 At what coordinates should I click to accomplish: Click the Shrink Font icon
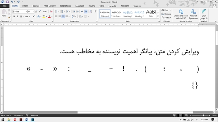(x=40, y=12)
